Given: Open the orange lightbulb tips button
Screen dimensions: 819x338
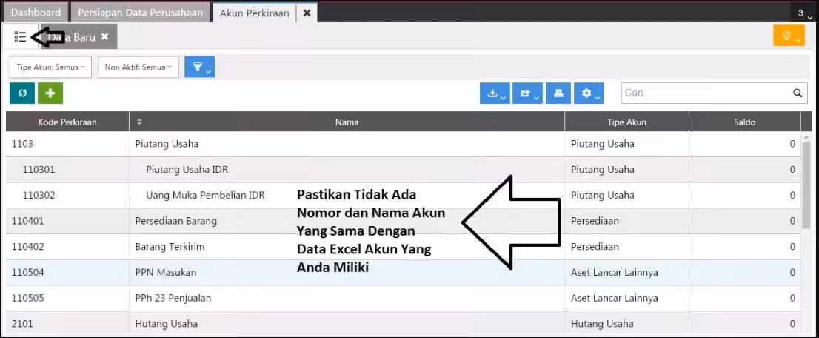Looking at the screenshot, I should tap(789, 36).
